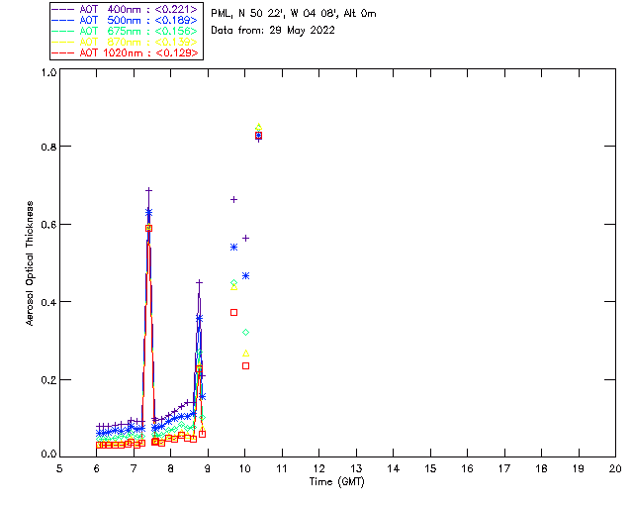This screenshot has width=633, height=507.
Task: Click the 0.2 y-axis tick label
Action: click(48, 380)
